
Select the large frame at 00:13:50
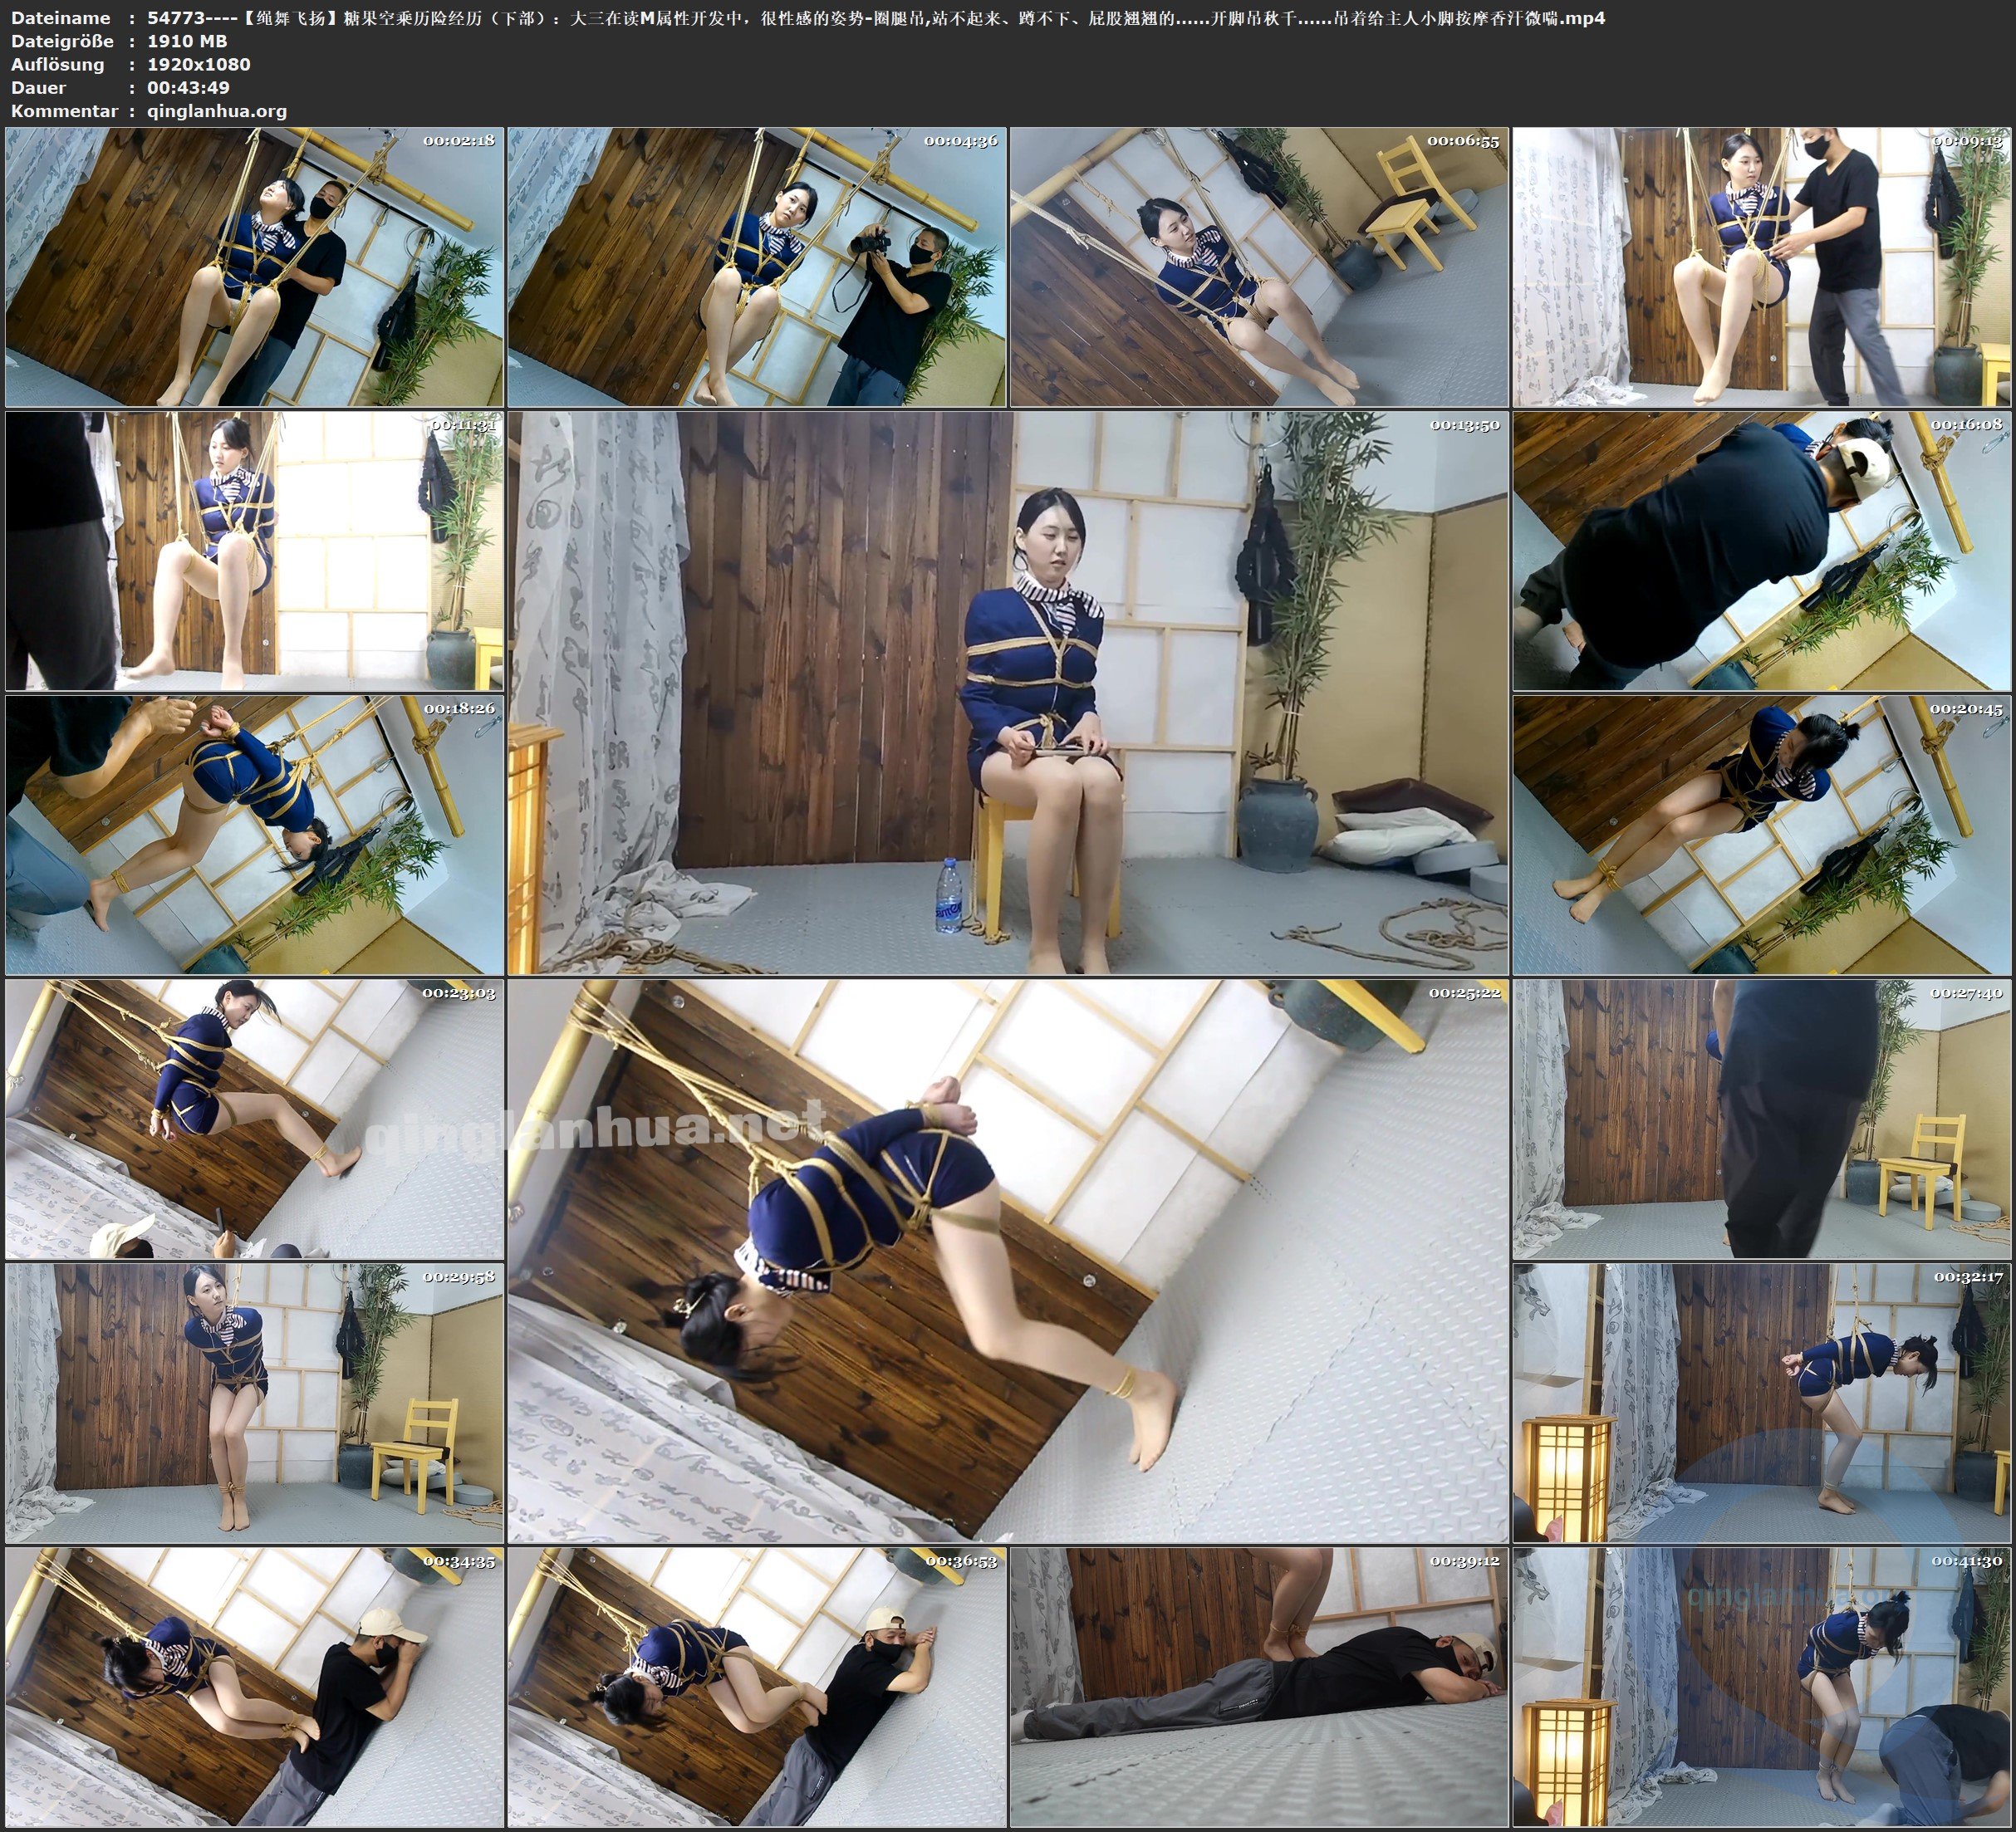click(x=1008, y=693)
